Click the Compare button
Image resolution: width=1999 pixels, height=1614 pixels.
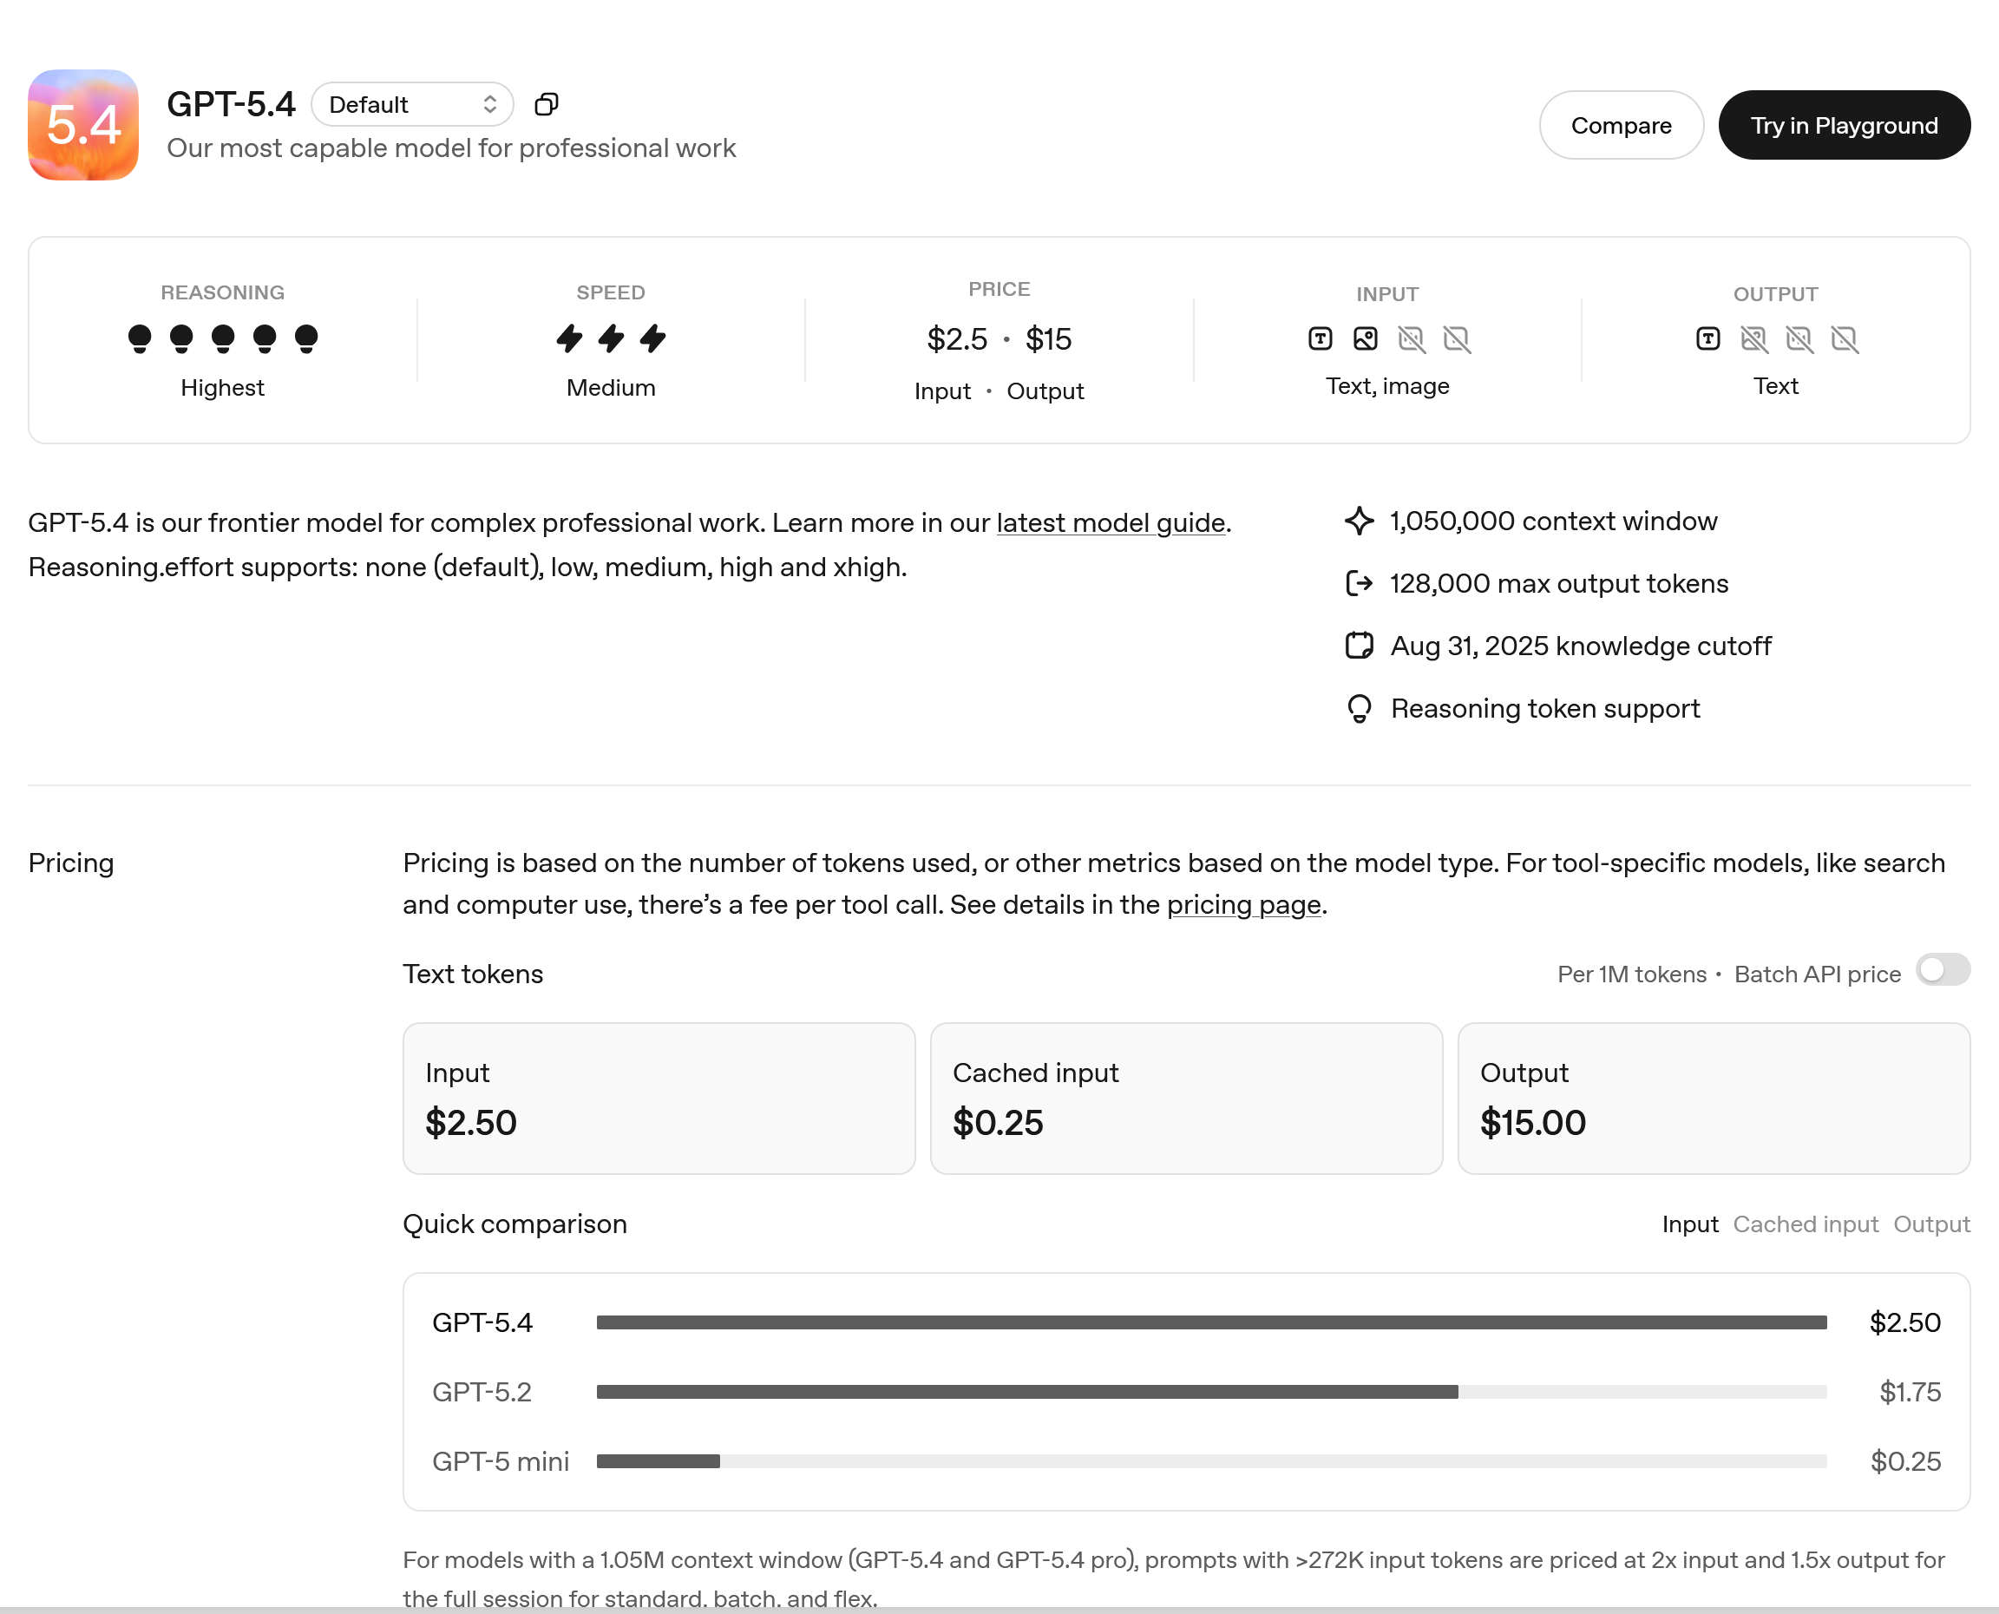(x=1621, y=126)
